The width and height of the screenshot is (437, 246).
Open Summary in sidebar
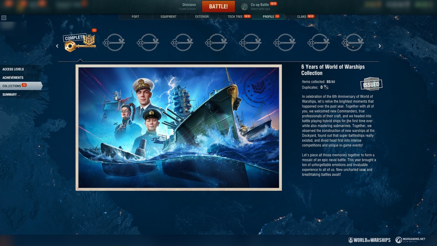(x=20, y=94)
